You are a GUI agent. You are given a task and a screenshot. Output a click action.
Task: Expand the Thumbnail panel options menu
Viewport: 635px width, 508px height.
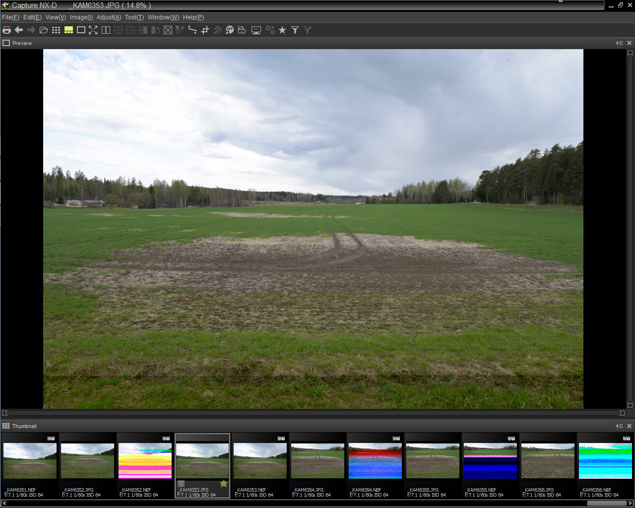[620, 426]
